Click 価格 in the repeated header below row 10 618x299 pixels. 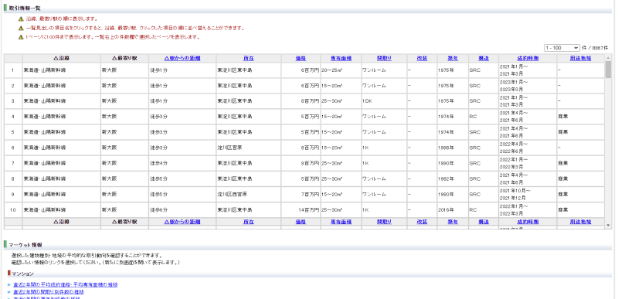coord(301,222)
